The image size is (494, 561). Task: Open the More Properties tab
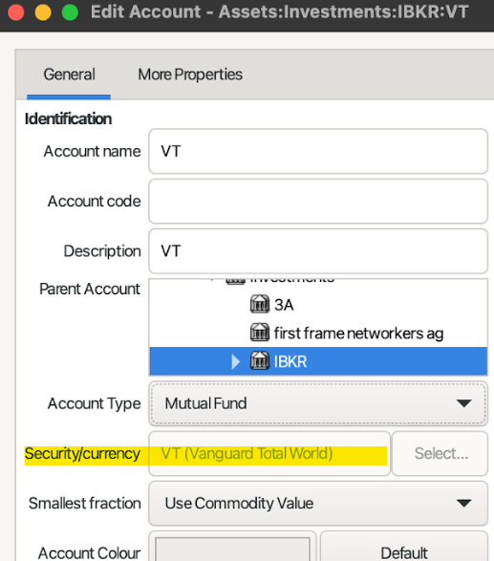190,75
